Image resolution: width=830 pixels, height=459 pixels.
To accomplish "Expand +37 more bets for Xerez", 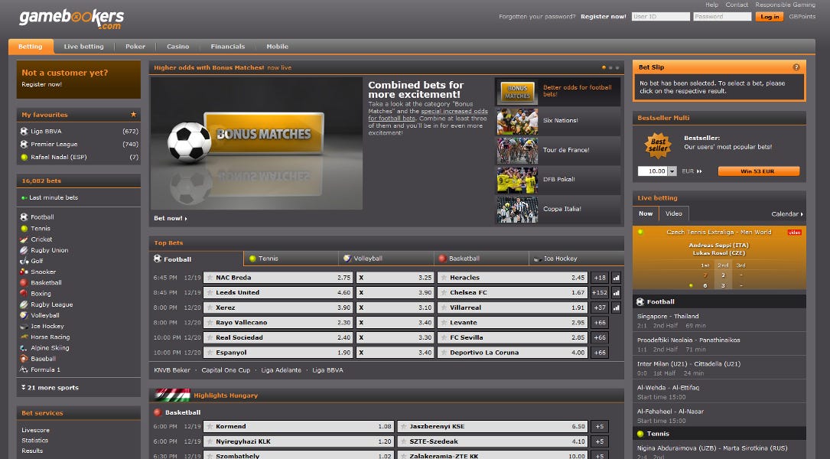I will [600, 307].
